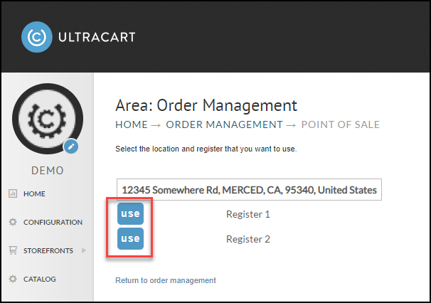Click the ULTRACART wordmark text

click(97, 37)
